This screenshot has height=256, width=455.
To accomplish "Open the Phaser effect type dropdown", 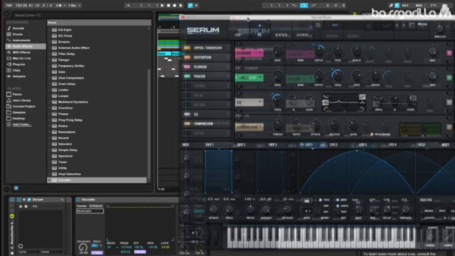I will (x=249, y=77).
